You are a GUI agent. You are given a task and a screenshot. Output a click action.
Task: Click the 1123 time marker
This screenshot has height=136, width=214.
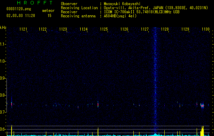point(63,29)
